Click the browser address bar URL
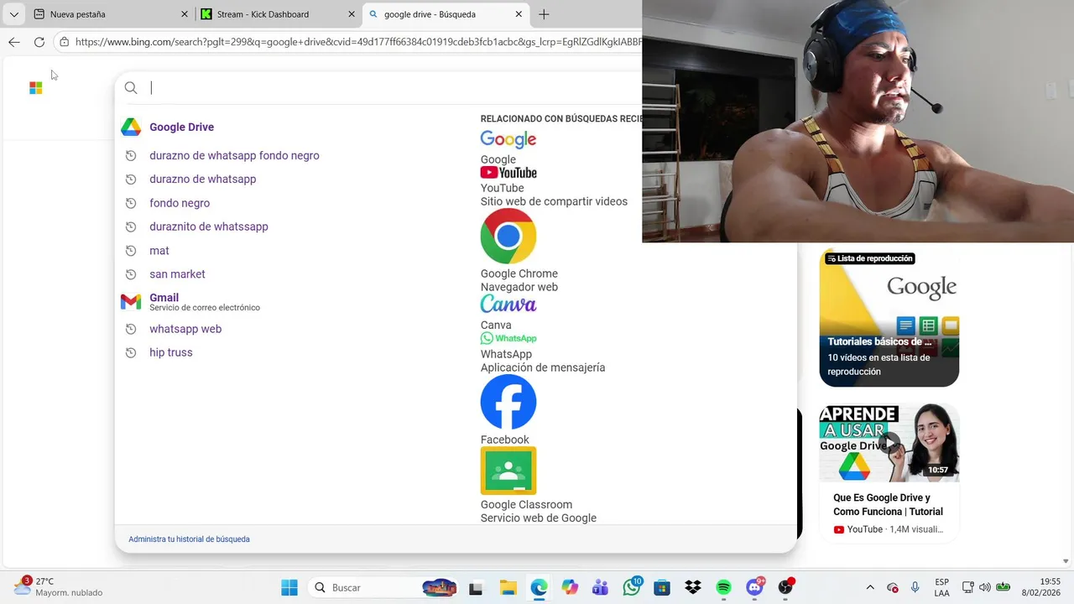 (357, 42)
